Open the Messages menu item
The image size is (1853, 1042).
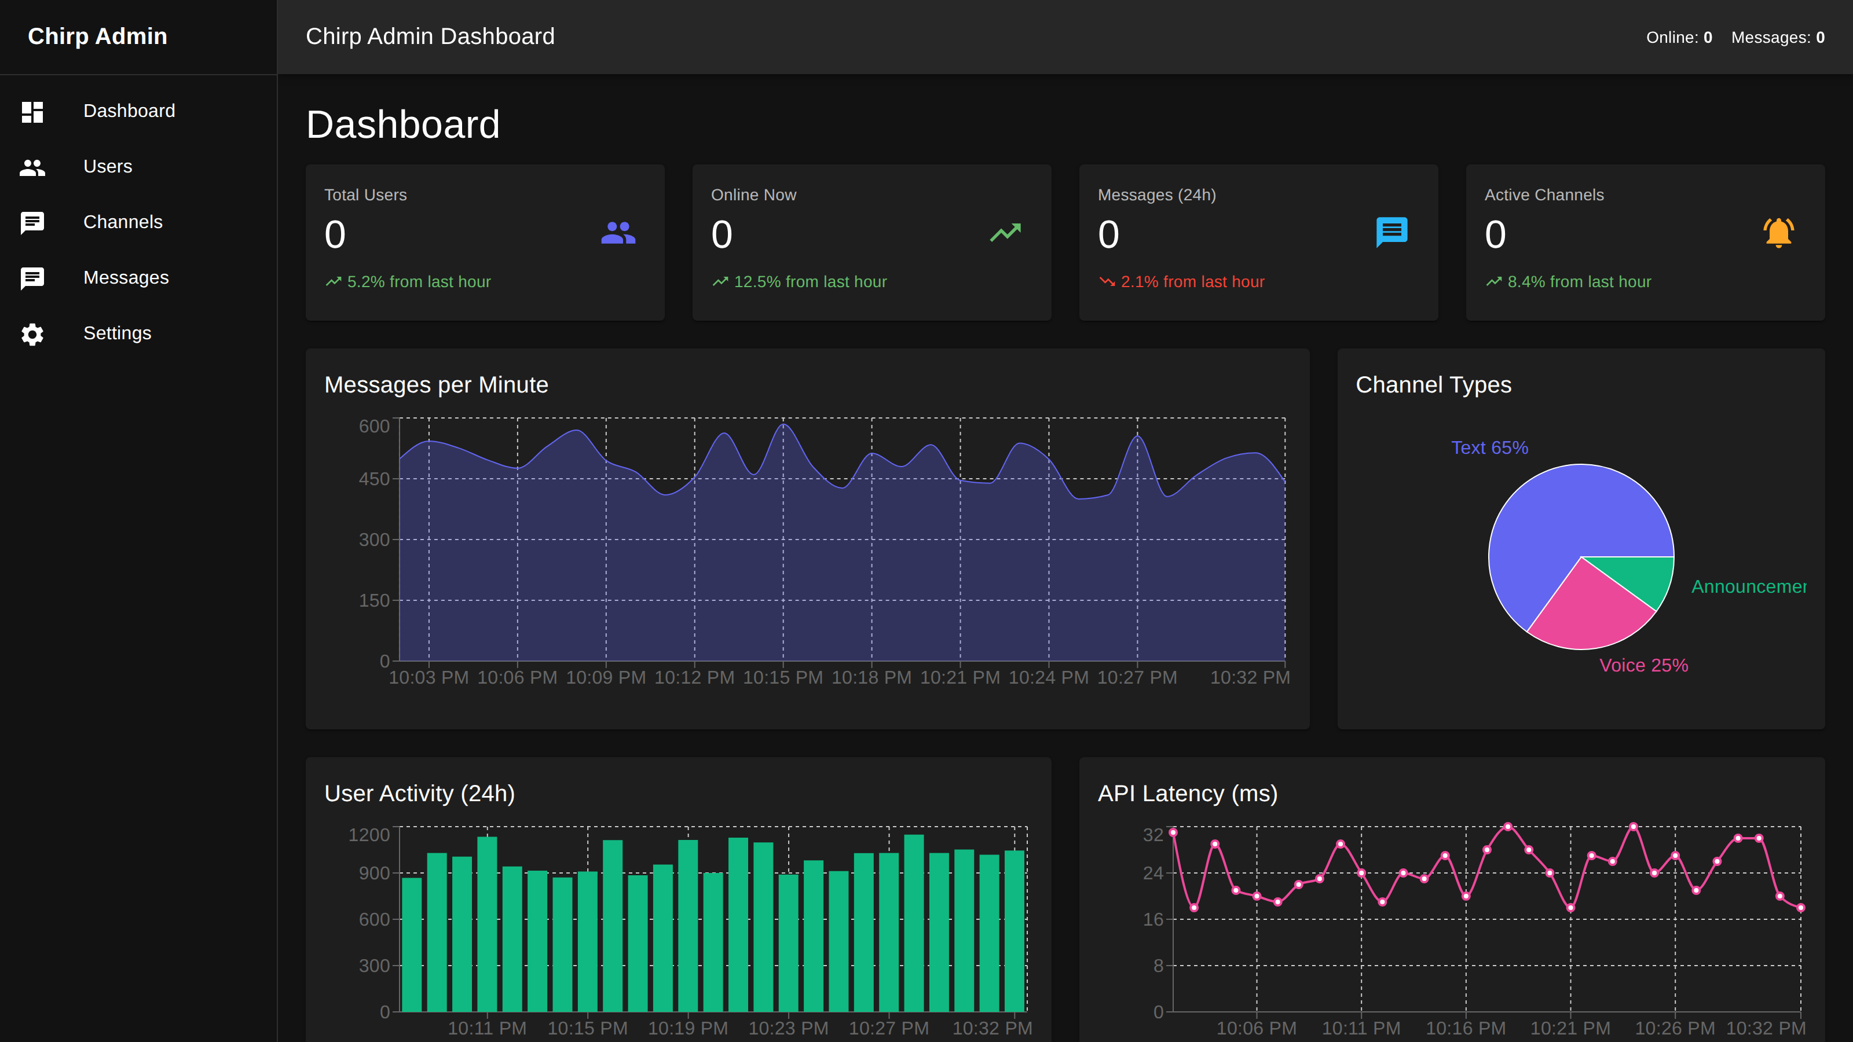click(138, 278)
